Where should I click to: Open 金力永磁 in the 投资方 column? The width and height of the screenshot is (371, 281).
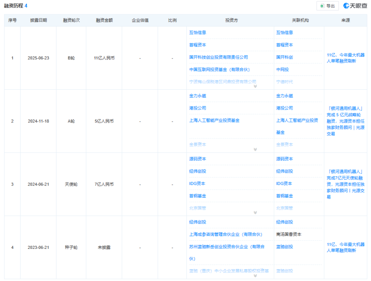(x=197, y=96)
